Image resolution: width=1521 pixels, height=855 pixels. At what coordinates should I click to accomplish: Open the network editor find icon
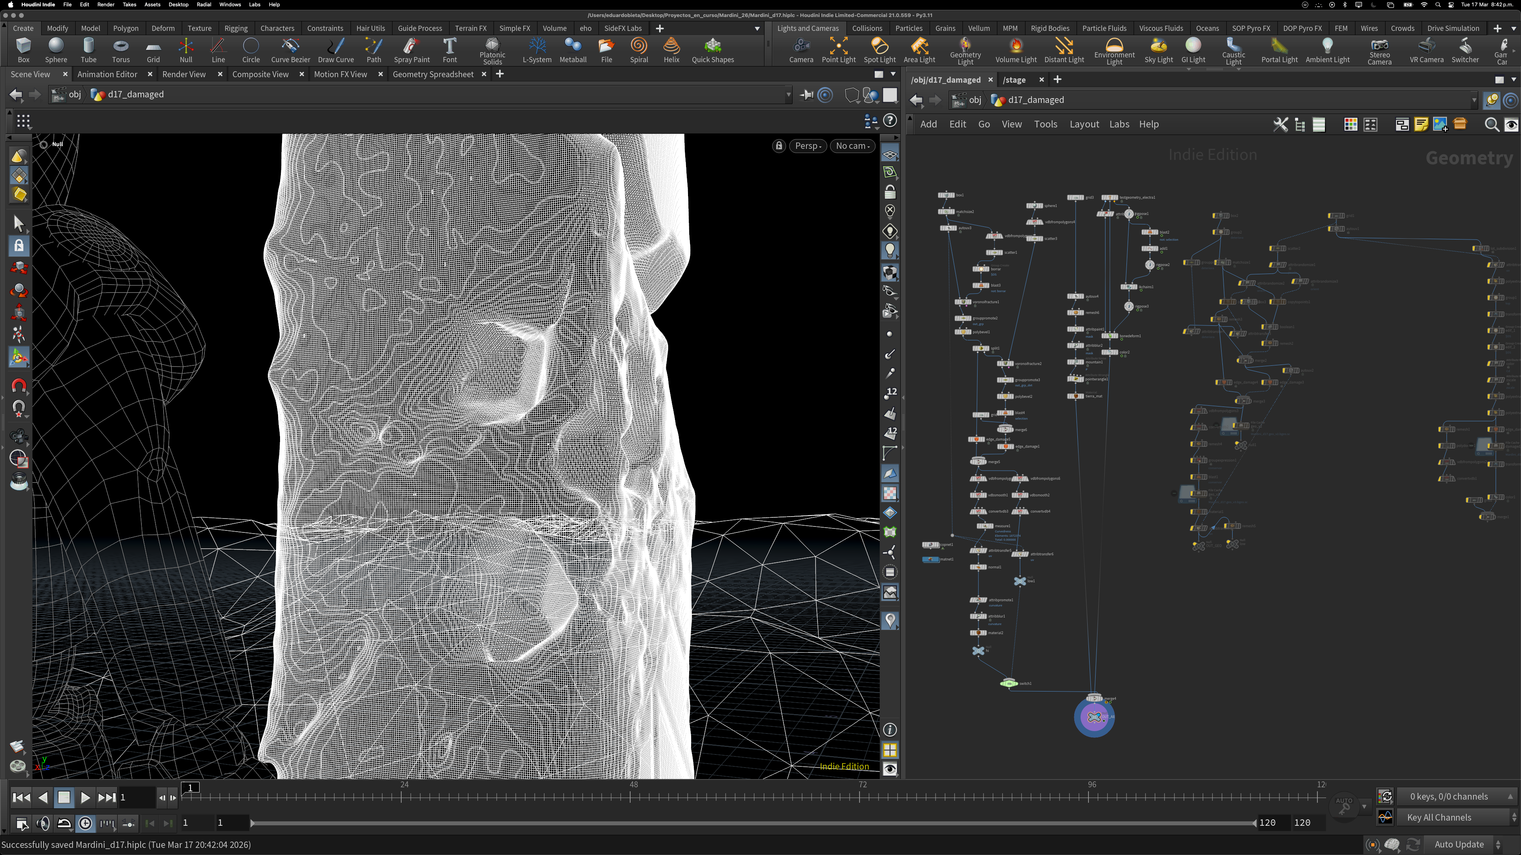1491,125
